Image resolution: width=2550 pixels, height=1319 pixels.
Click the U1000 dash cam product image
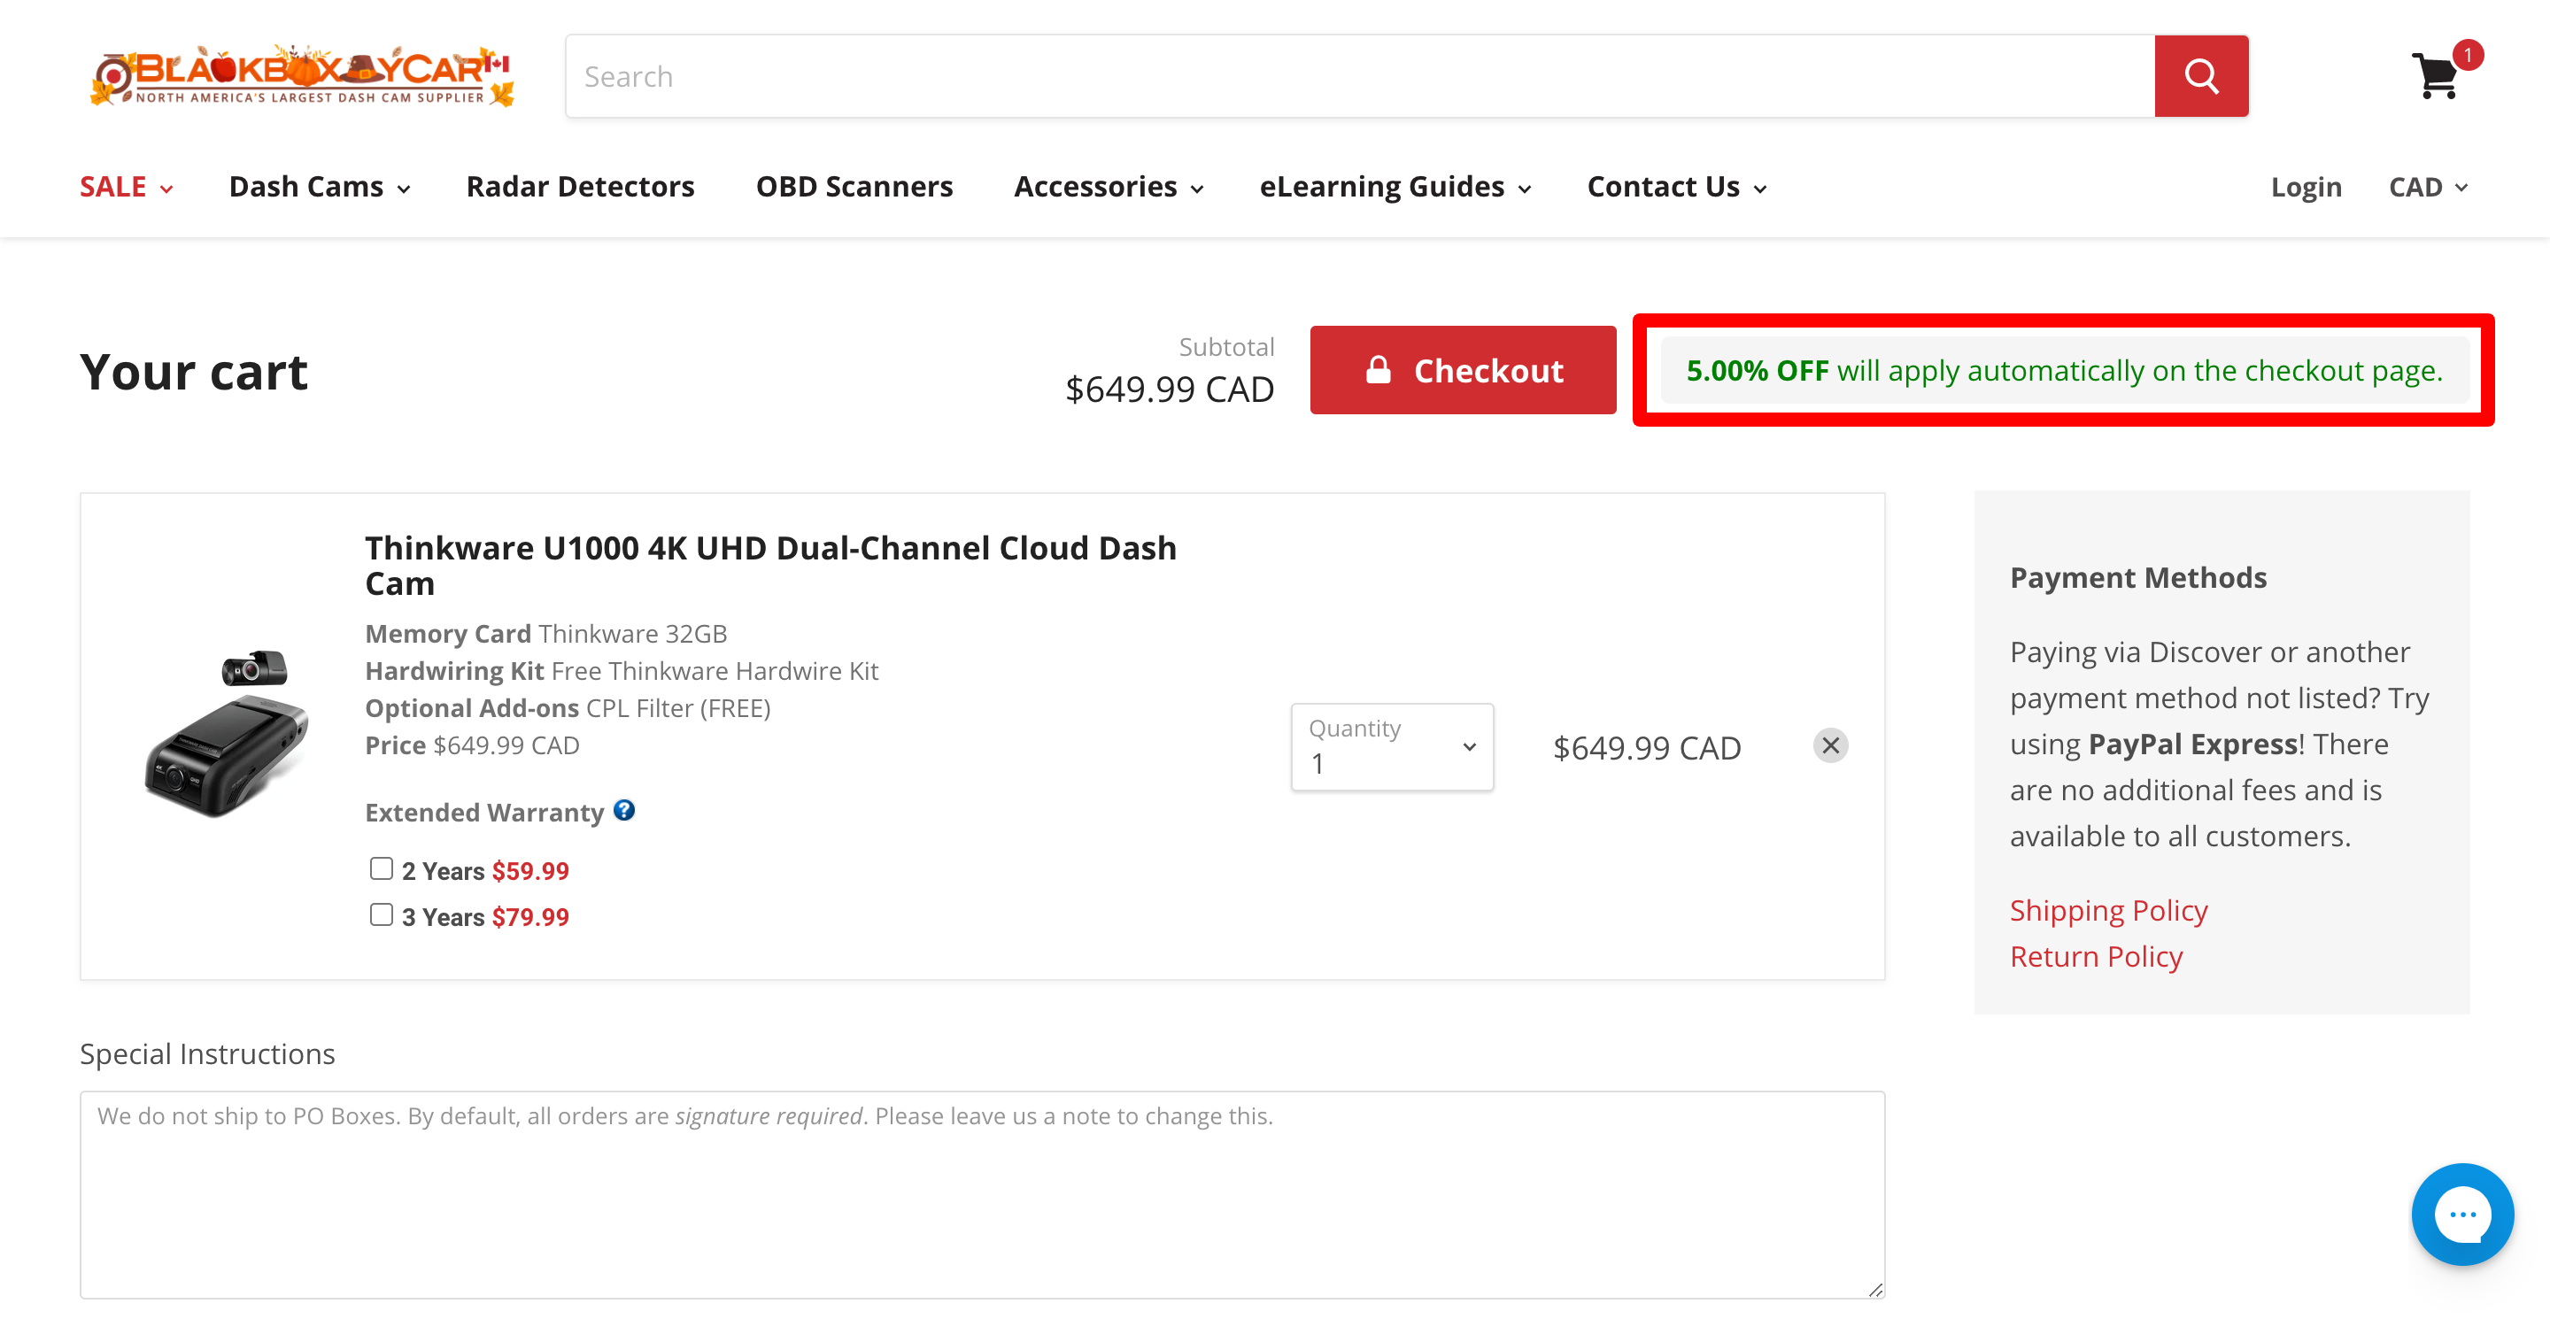click(227, 734)
